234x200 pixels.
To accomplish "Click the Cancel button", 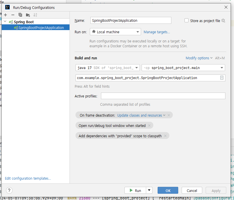I will (192, 191).
